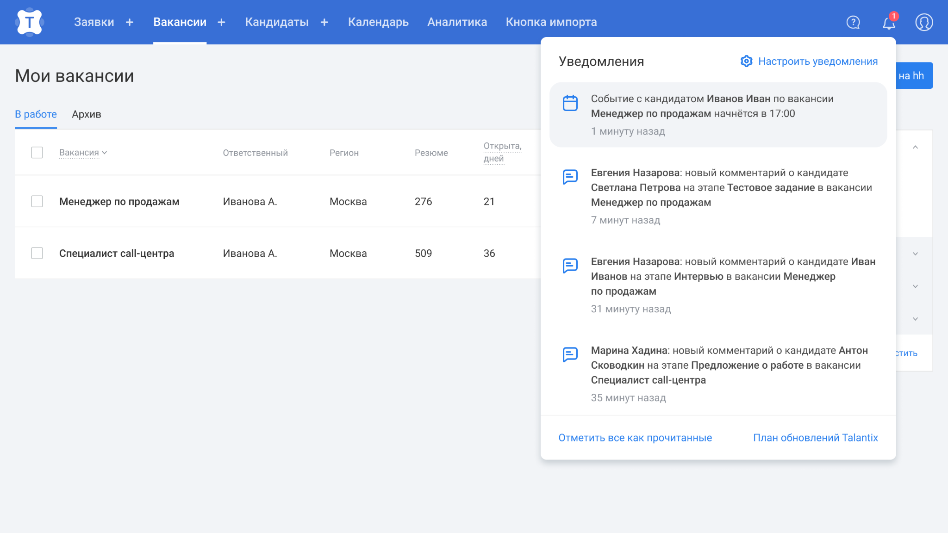Add a new request with plus next to Заявки

[130, 22]
